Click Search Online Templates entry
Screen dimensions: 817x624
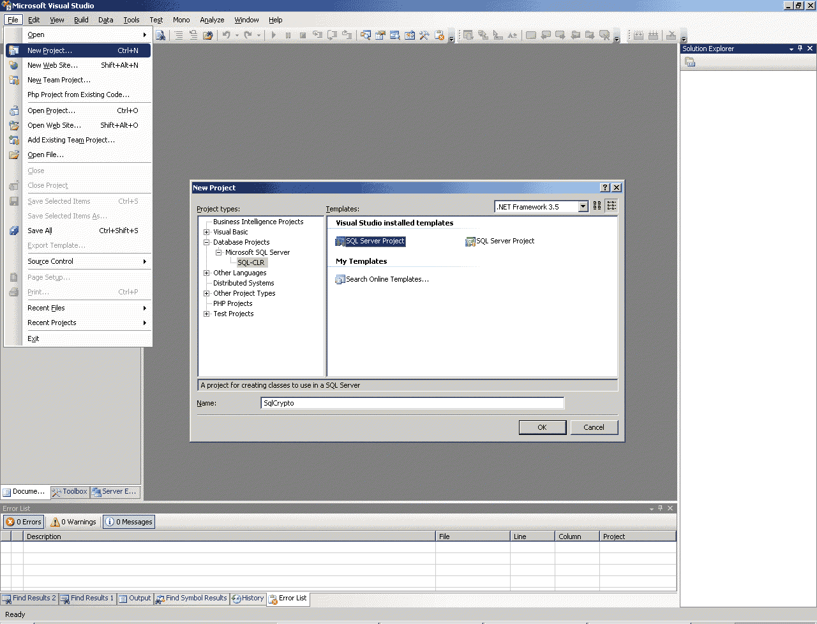(x=382, y=279)
